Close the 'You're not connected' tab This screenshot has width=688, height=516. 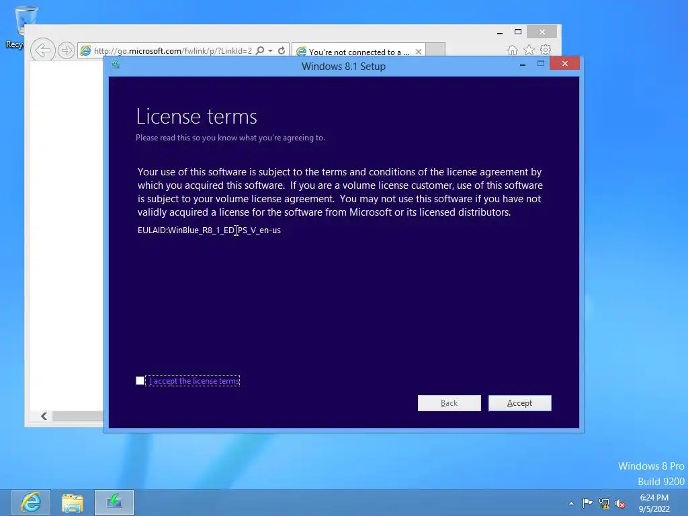tap(419, 52)
